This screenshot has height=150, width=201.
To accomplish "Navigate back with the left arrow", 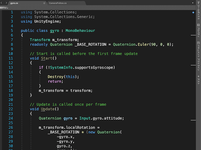I will (x=2, y=3).
